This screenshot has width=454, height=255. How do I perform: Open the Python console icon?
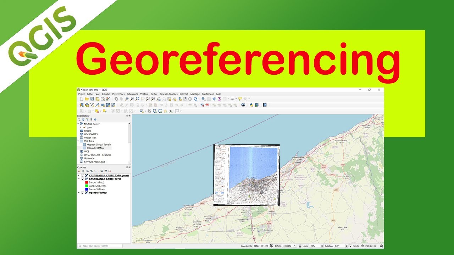point(251,105)
